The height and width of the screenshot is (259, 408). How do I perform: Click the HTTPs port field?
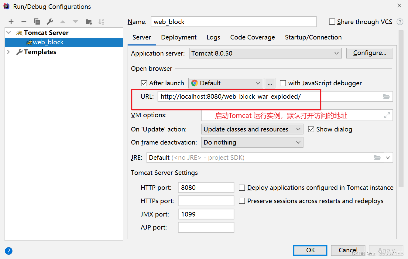pos(206,201)
